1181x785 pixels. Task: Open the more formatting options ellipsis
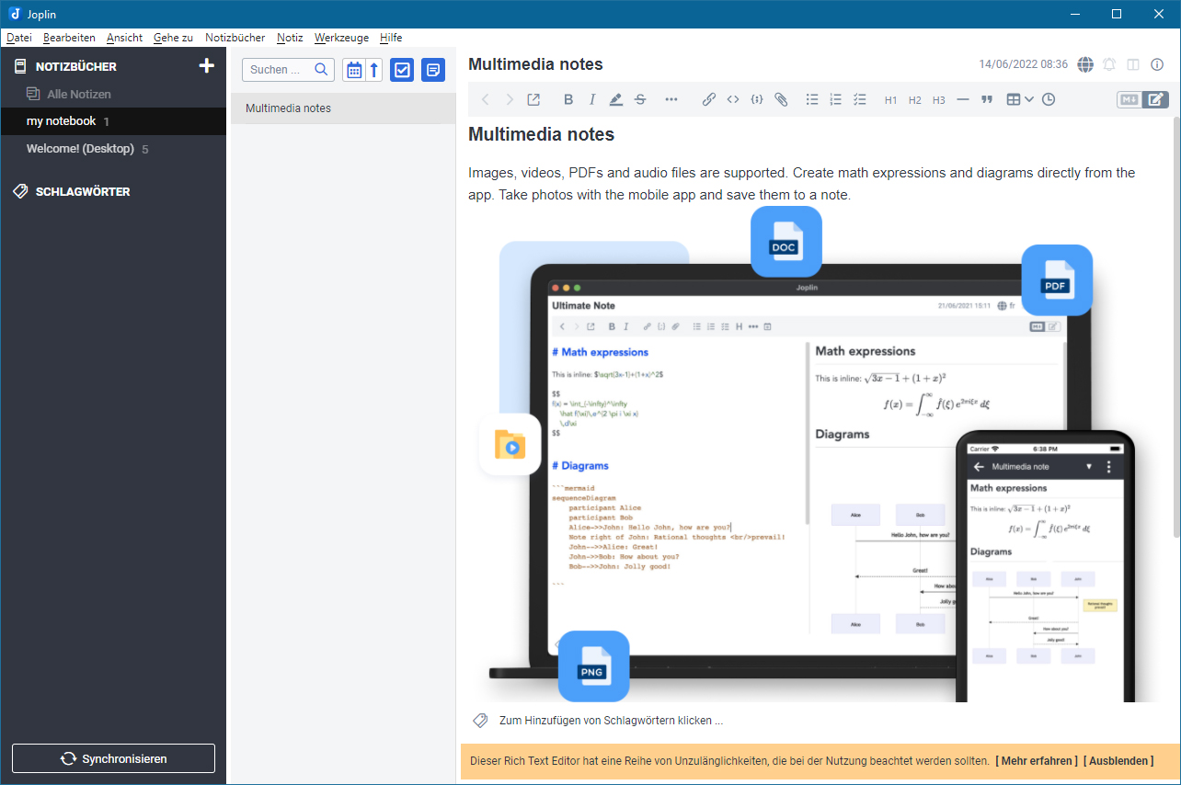tap(671, 99)
